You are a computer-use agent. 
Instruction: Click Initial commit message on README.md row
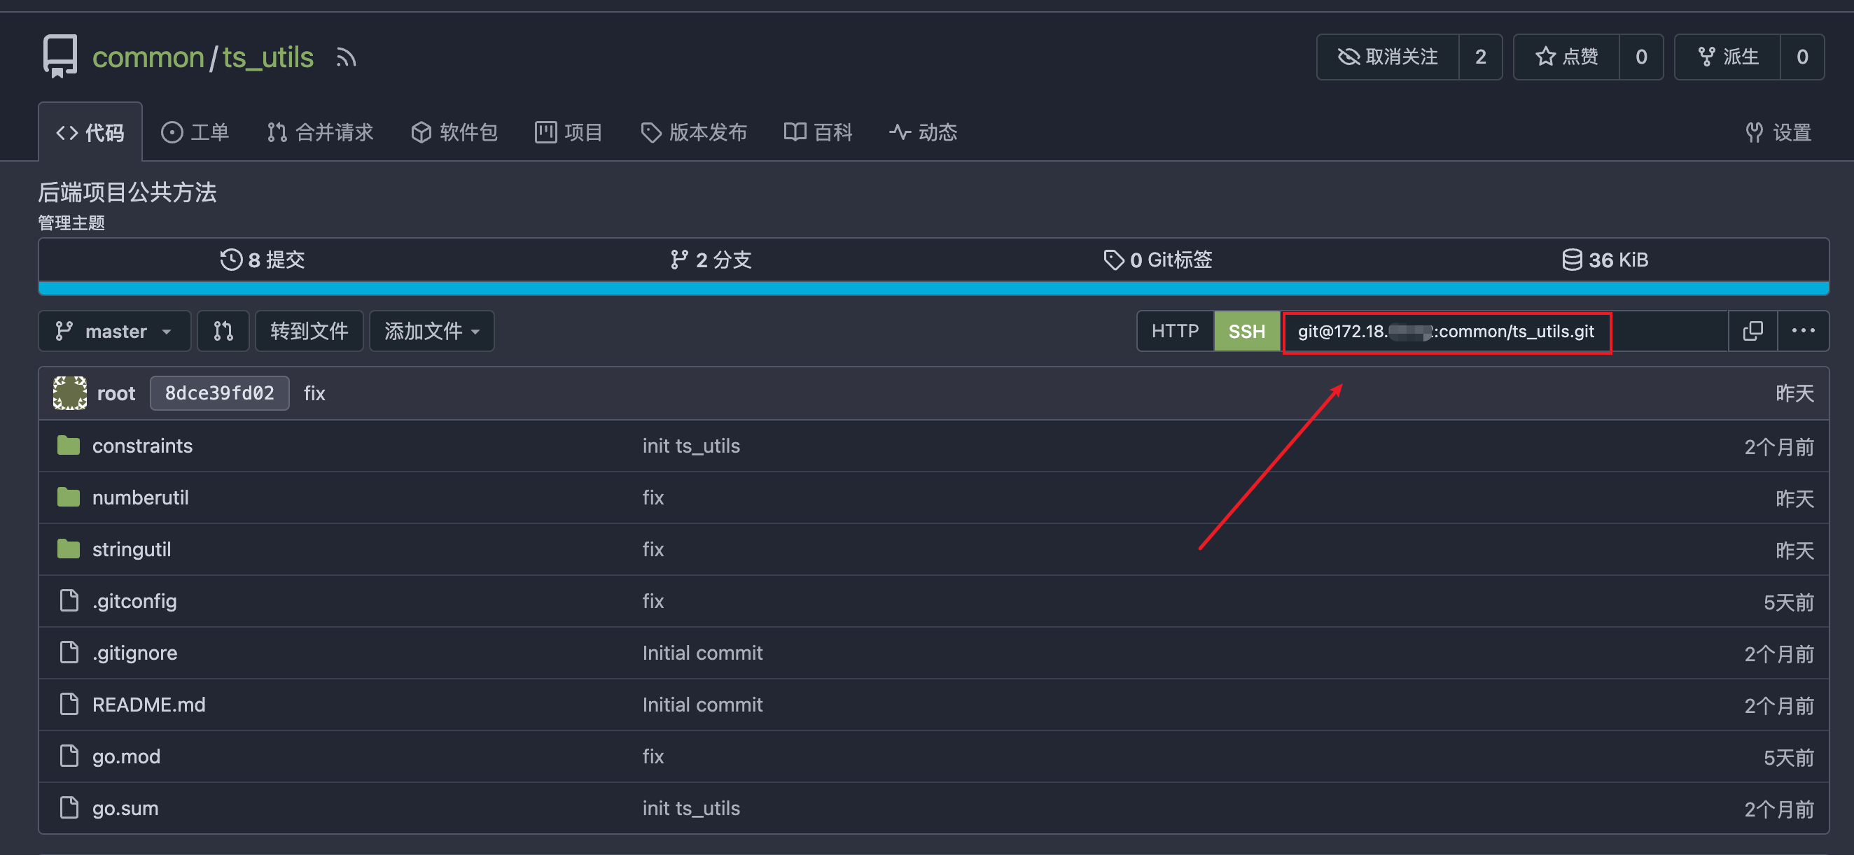point(702,705)
